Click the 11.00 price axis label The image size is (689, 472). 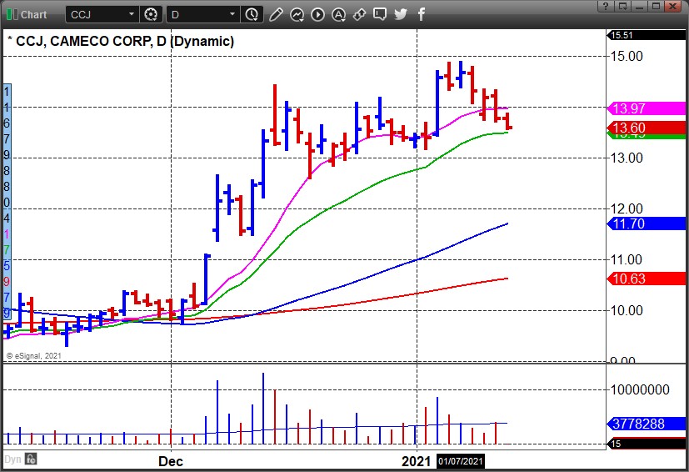[627, 259]
